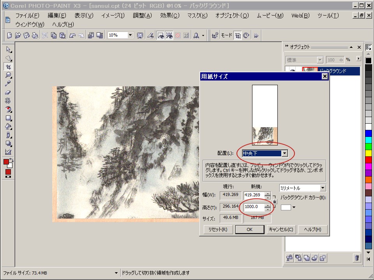Open the ヘルプ(H) menu in the menu bar

pos(63,24)
